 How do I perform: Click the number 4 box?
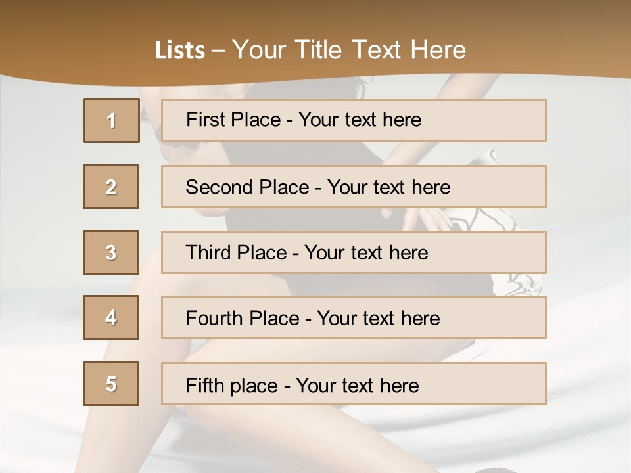click(111, 318)
